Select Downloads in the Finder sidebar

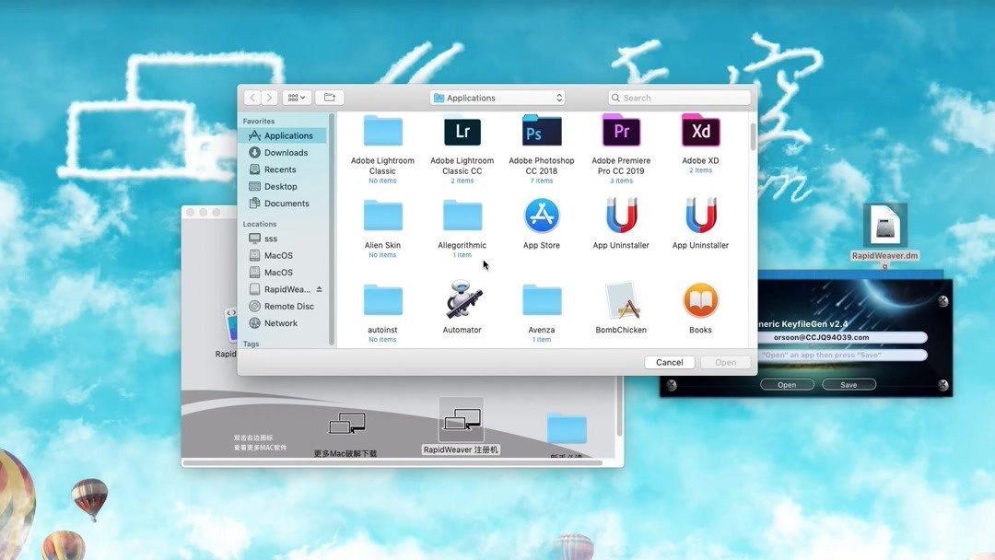click(287, 152)
